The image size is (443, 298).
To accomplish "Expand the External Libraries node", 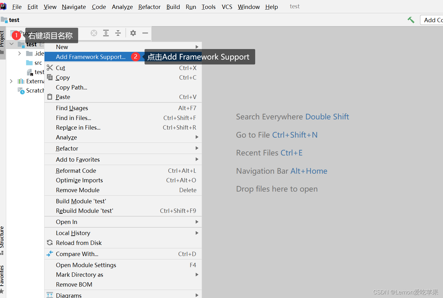I will pos(11,81).
